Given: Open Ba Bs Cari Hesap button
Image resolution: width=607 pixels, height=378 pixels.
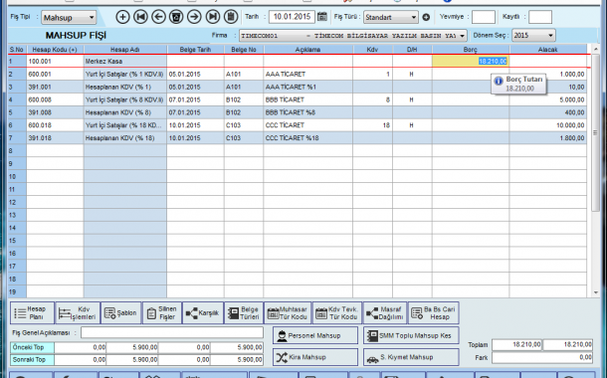Looking at the screenshot, I should (434, 313).
